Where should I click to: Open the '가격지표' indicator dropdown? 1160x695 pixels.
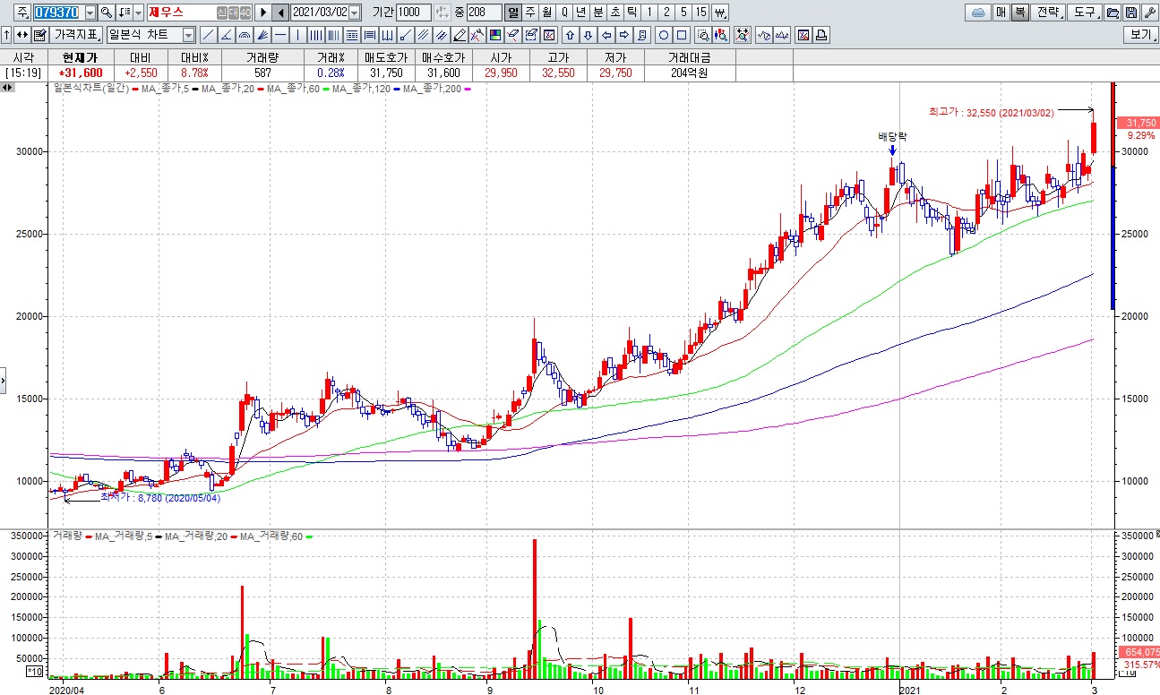click(x=76, y=35)
